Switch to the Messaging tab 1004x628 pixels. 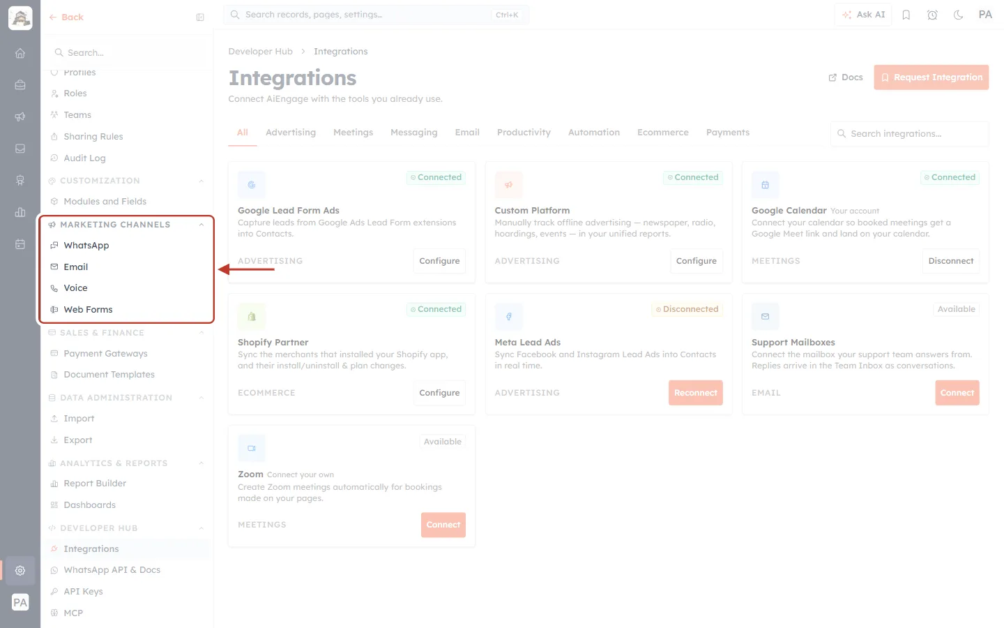pyautogui.click(x=414, y=133)
